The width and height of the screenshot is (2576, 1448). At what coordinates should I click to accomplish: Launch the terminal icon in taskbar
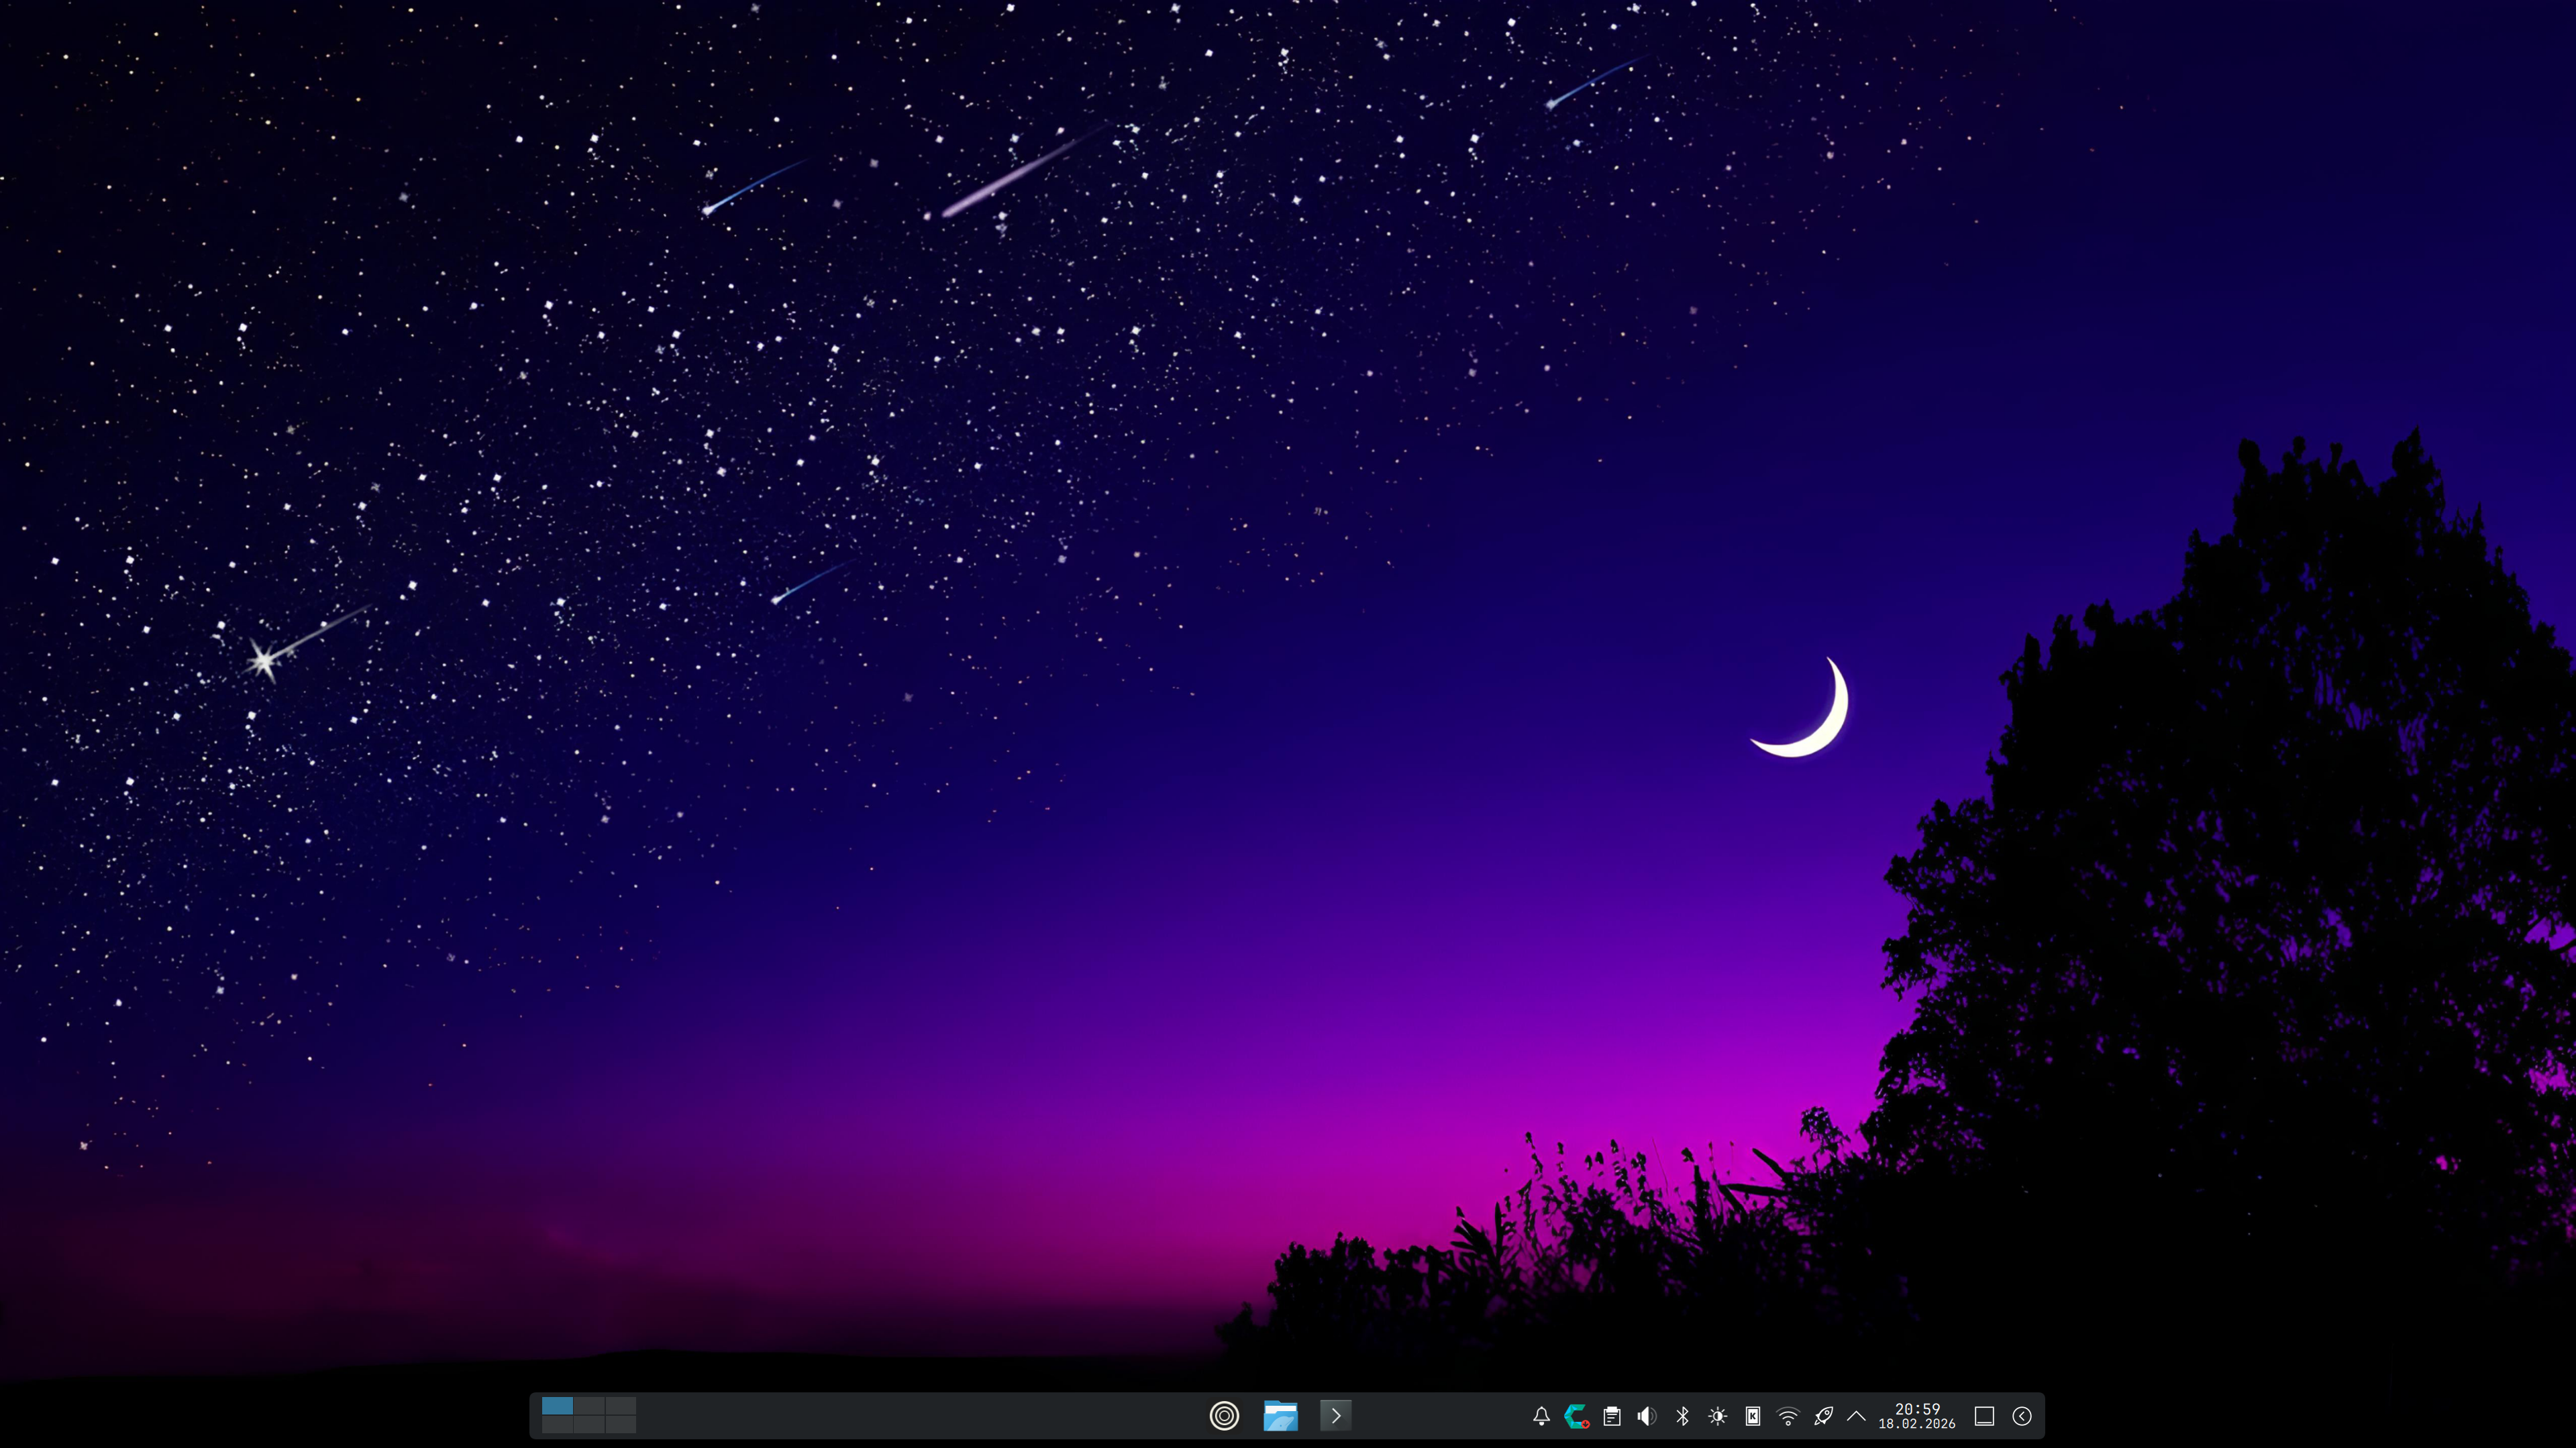(x=1336, y=1416)
